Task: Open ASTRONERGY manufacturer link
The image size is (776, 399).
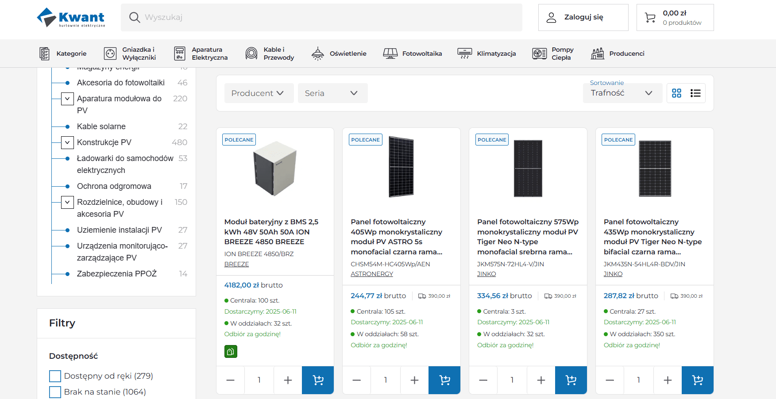Action: pos(372,274)
